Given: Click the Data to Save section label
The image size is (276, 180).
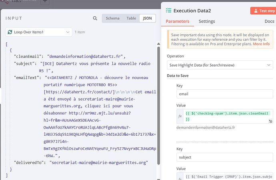Looking at the screenshot, I should (178, 76).
